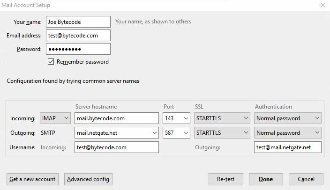Click the Re-test button
330x190 pixels.
pos(225,179)
